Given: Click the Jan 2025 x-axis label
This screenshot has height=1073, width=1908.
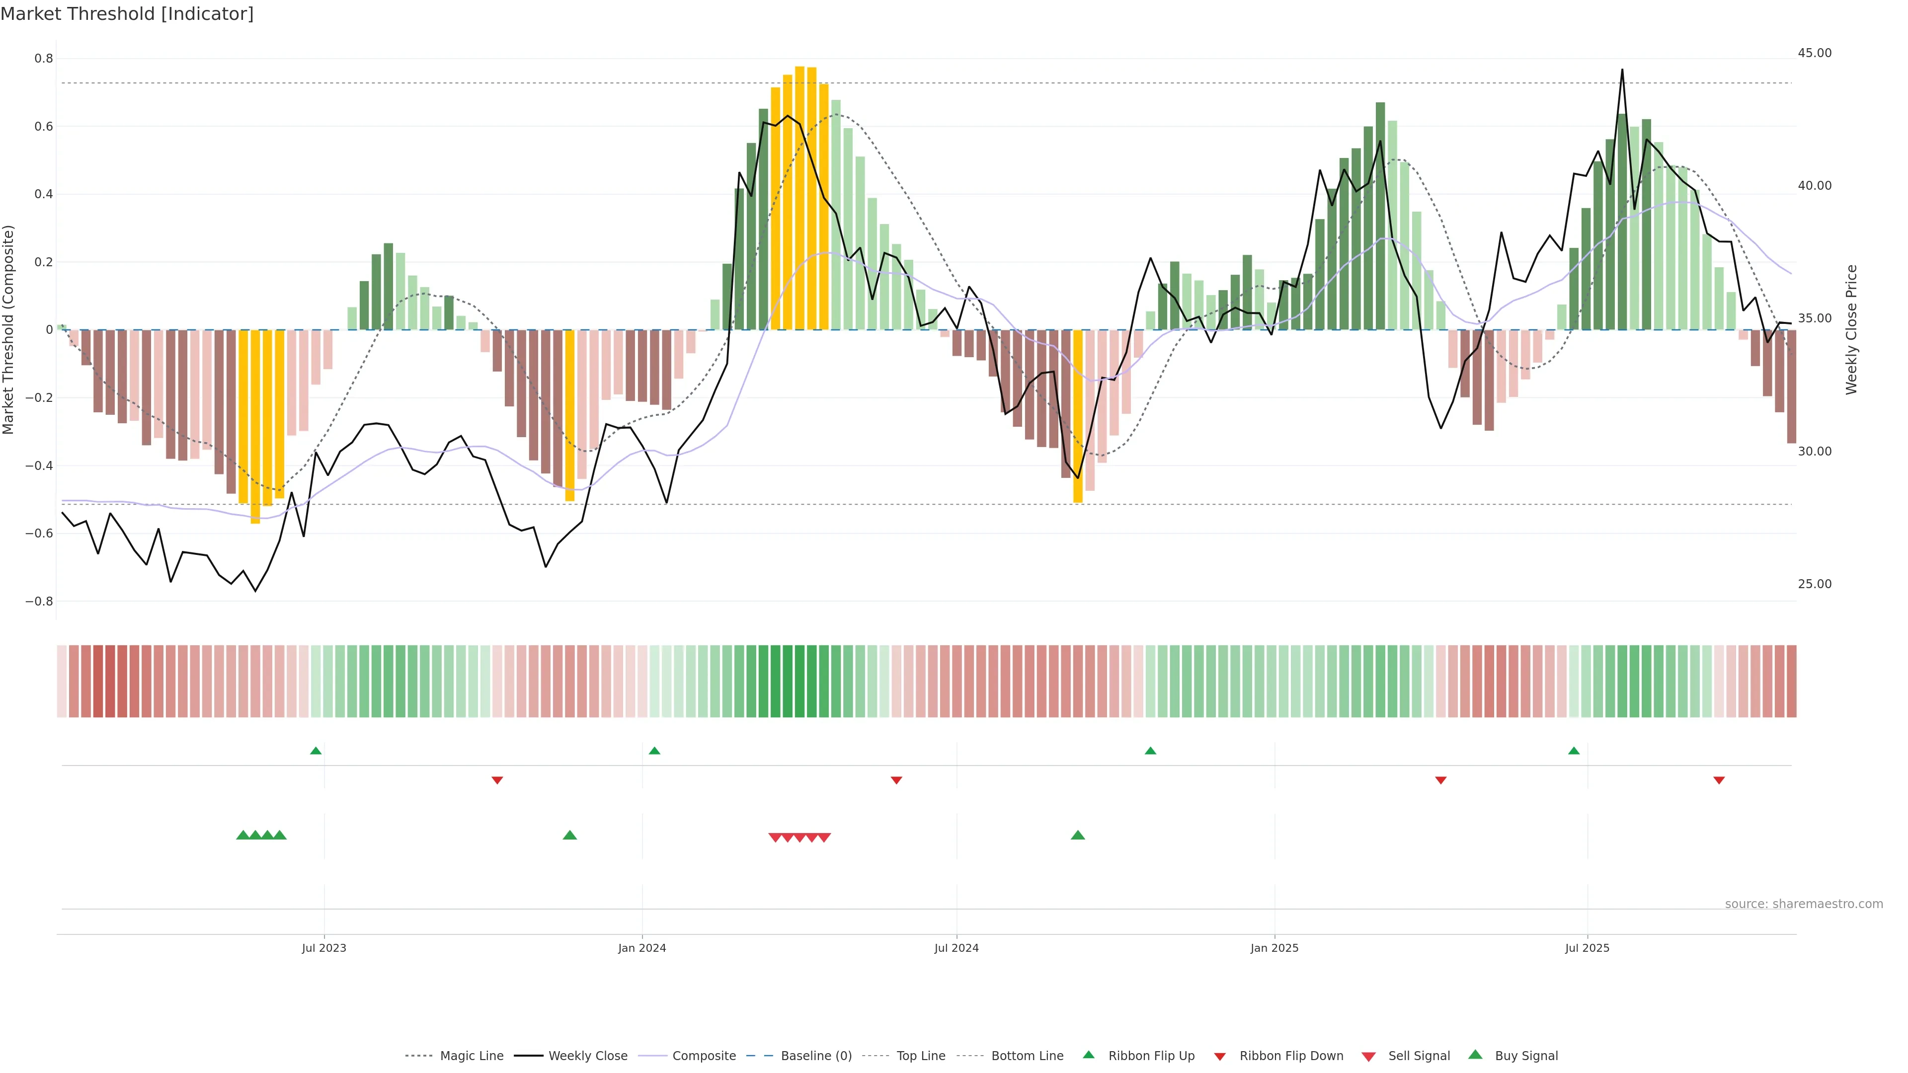Looking at the screenshot, I should [1274, 948].
